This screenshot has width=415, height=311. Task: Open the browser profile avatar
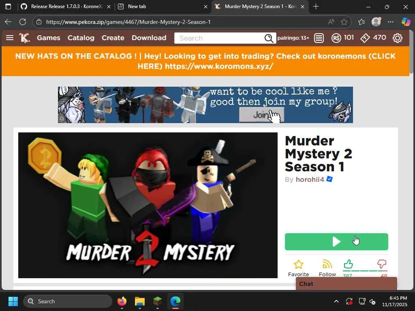pos(376,22)
